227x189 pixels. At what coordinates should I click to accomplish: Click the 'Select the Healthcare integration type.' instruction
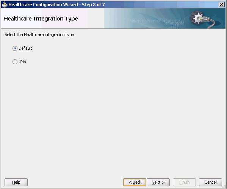pyautogui.click(x=40, y=35)
